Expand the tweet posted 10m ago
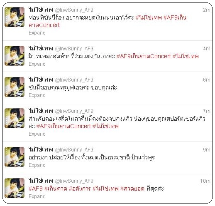This screenshot has height=206, width=215. pyautogui.click(x=37, y=196)
